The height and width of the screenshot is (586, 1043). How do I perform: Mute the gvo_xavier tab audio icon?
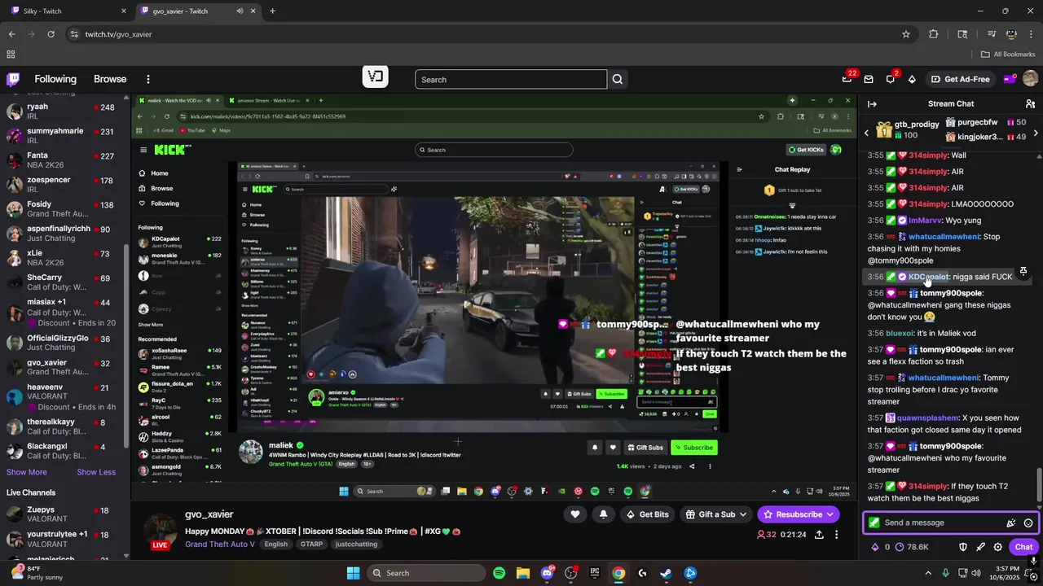pyautogui.click(x=240, y=11)
